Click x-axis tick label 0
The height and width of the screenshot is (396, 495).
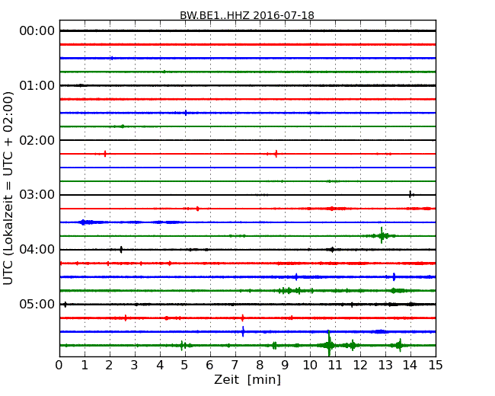[x=59, y=365]
